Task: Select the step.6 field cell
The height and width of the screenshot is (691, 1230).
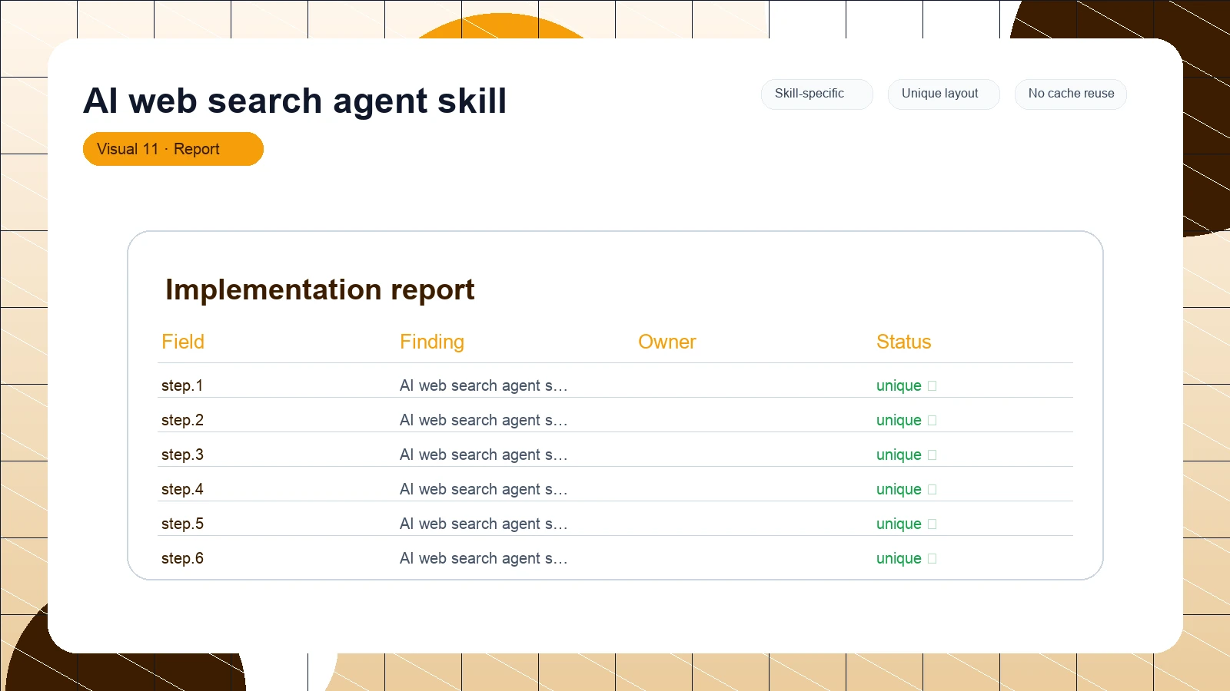Action: tap(182, 558)
